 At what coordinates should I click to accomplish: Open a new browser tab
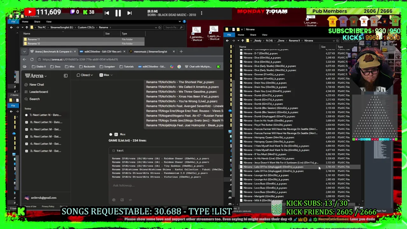pyautogui.click(x=181, y=52)
